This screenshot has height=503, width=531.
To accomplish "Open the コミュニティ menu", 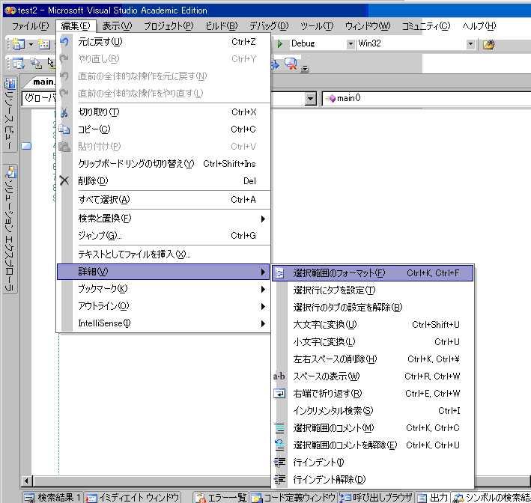I will point(426,25).
